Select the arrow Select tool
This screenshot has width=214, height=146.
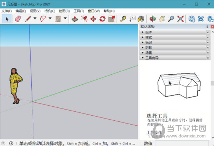tap(7, 19)
